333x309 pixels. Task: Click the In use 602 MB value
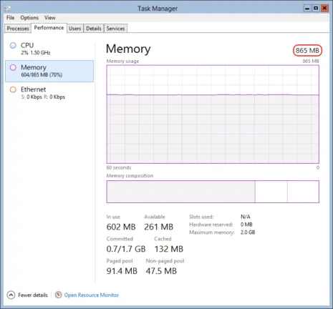tap(121, 227)
